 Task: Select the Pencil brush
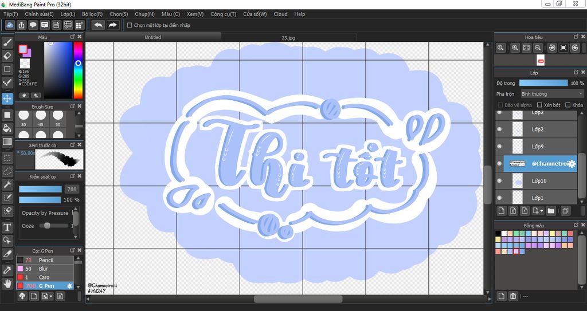tap(45, 260)
